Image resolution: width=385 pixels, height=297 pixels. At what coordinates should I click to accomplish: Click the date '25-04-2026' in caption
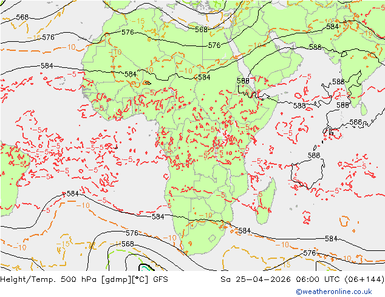point(263,279)
